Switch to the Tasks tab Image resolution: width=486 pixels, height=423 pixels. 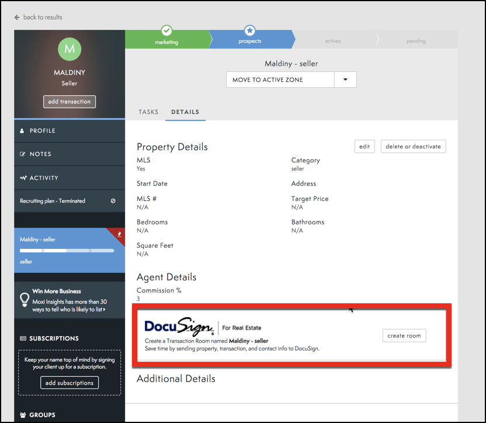(x=148, y=112)
